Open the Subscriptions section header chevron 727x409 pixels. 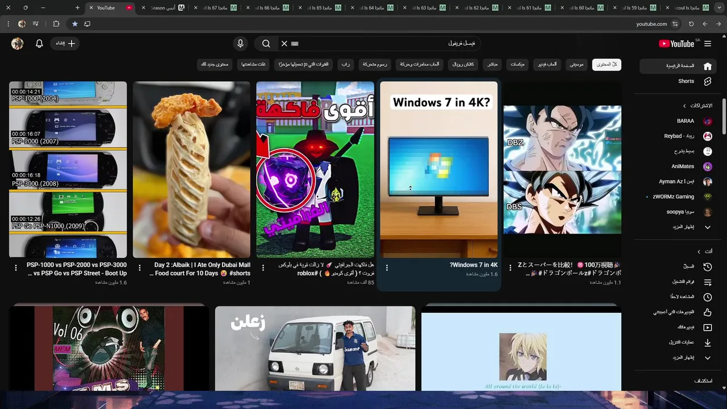tap(684, 106)
